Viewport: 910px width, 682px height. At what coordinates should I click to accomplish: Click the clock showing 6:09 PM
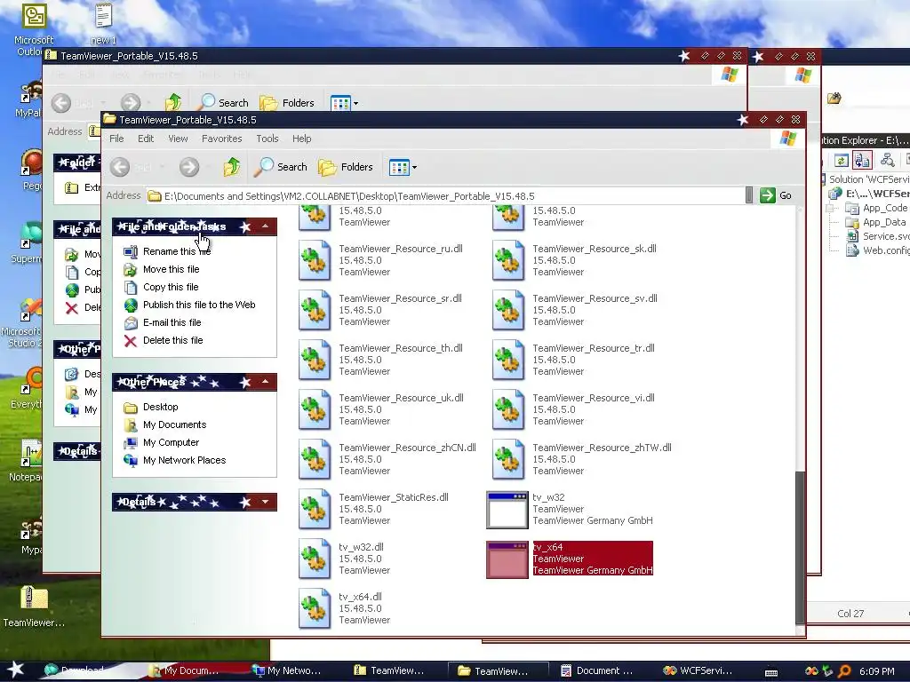coord(876,671)
